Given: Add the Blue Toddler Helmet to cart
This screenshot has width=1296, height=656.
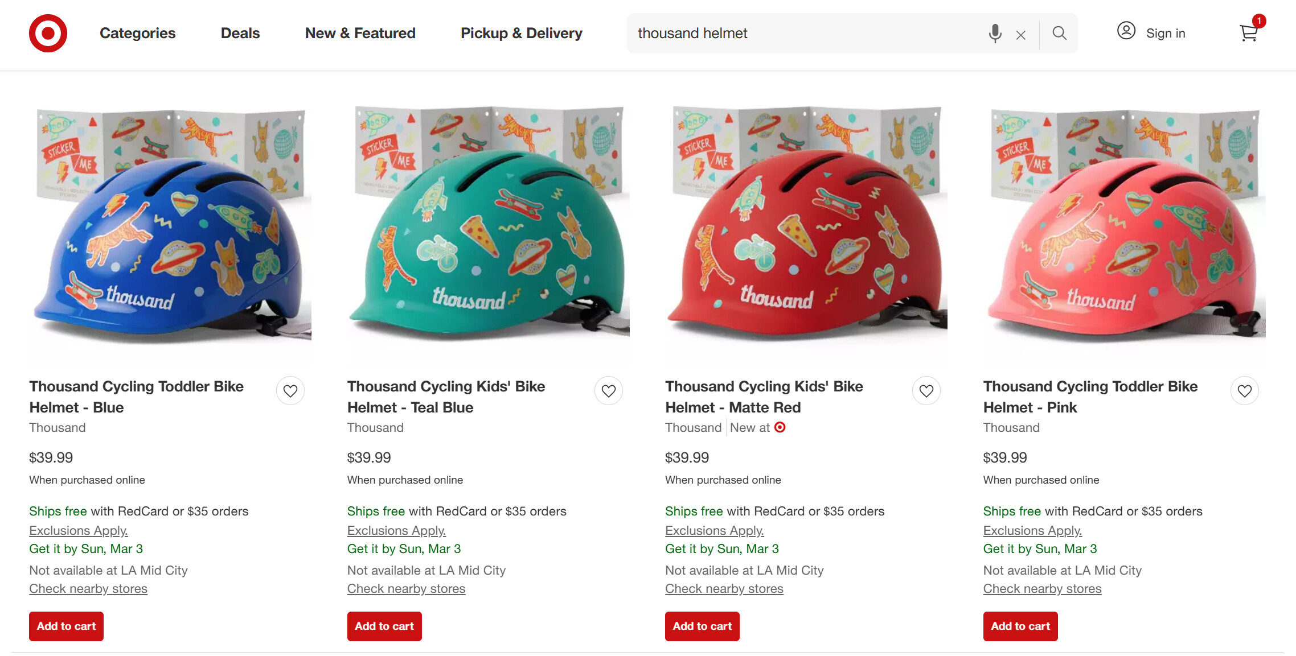Looking at the screenshot, I should (x=66, y=626).
